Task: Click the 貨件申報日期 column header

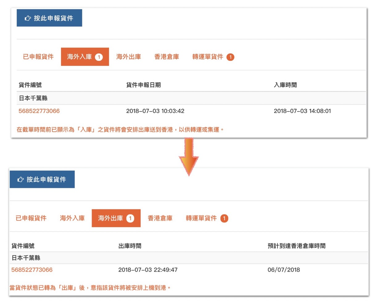Action: [x=143, y=85]
